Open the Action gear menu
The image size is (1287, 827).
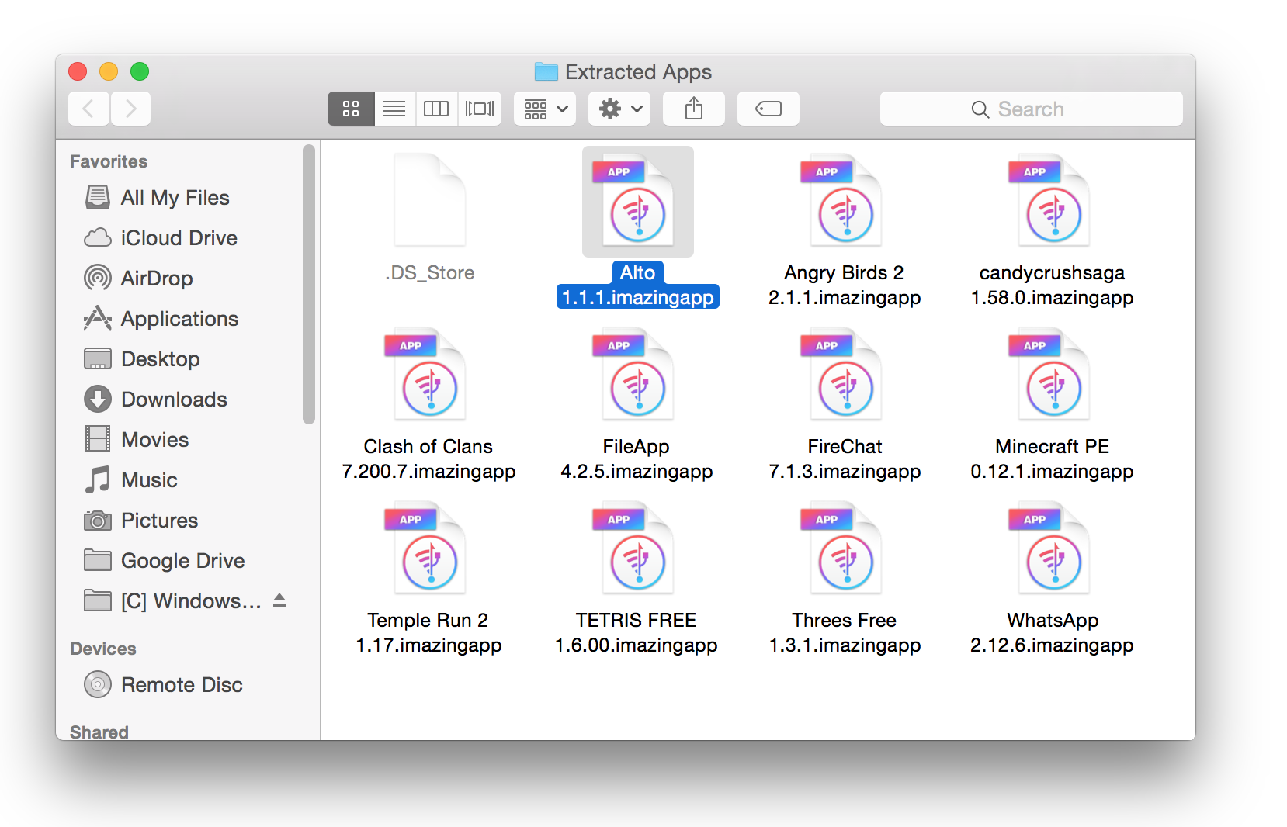click(x=619, y=109)
